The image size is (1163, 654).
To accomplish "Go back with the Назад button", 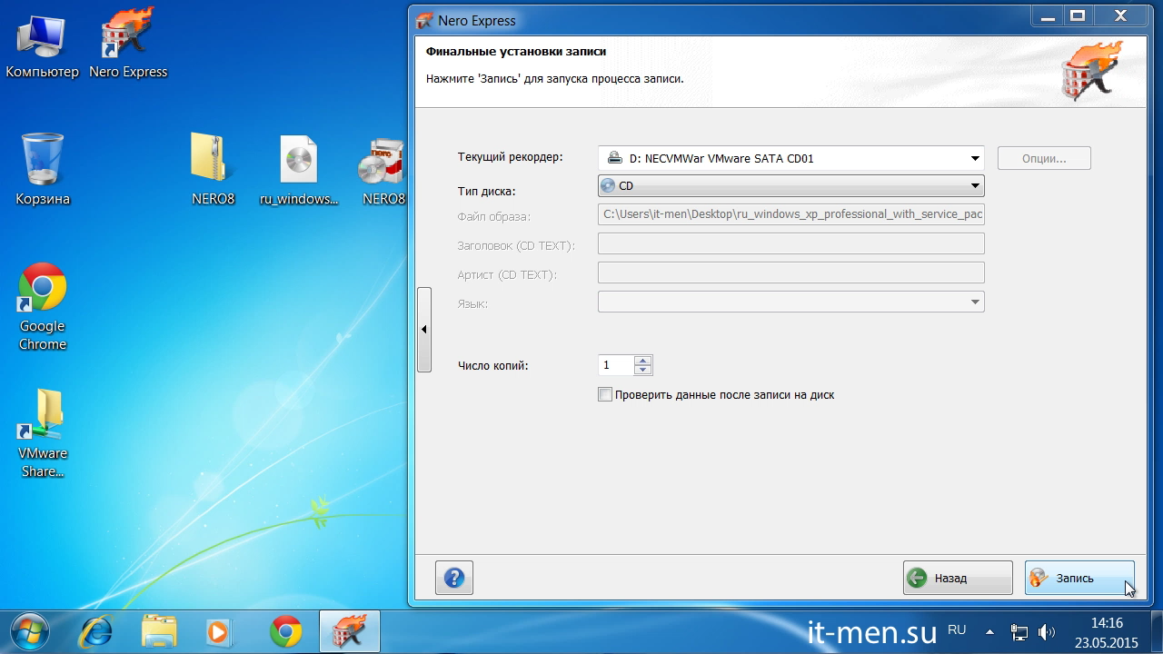I will tap(958, 578).
